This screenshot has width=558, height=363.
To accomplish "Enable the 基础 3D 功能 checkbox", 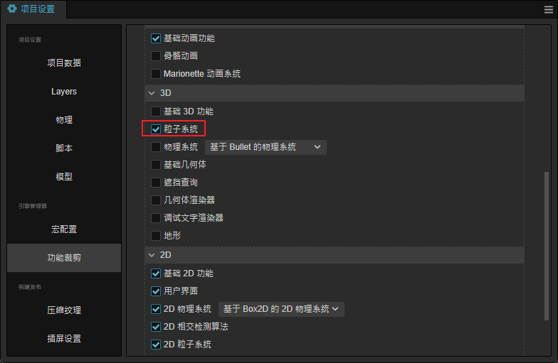I will click(x=155, y=112).
